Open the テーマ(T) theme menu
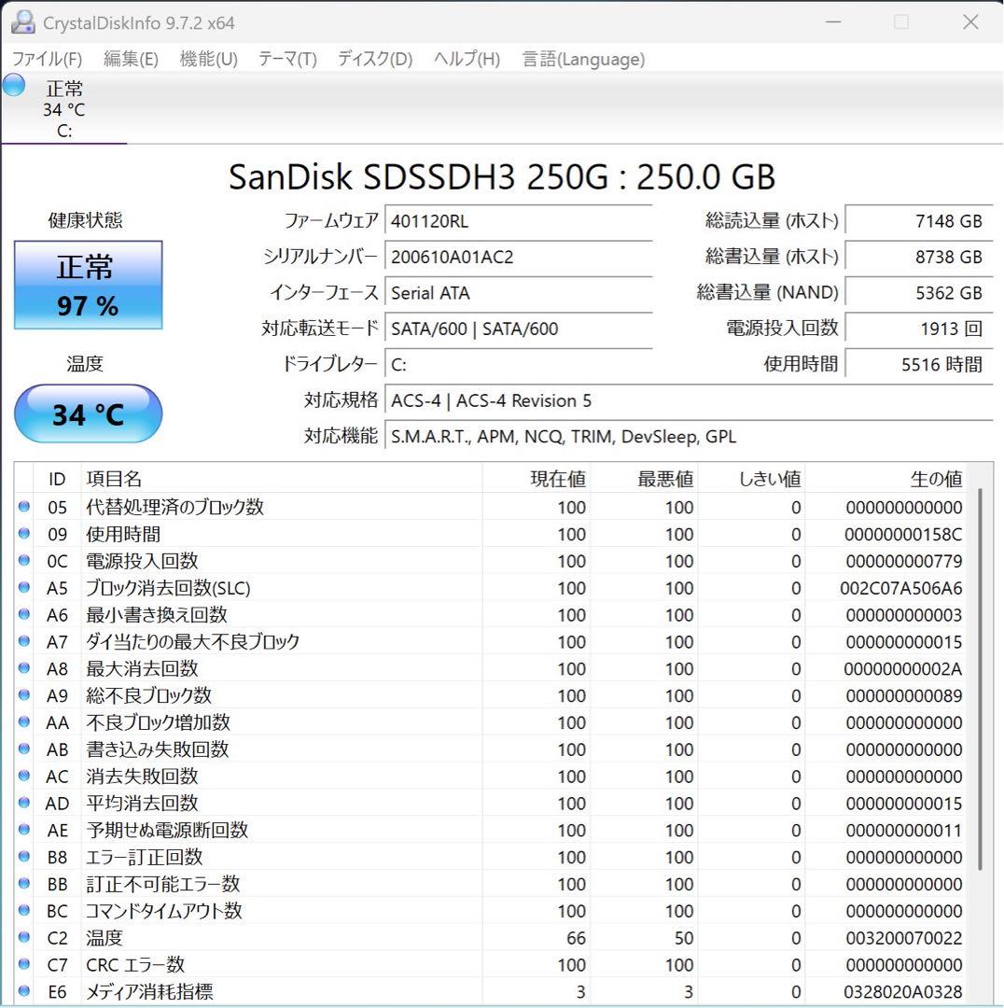The width and height of the screenshot is (1004, 1008). pyautogui.click(x=286, y=59)
